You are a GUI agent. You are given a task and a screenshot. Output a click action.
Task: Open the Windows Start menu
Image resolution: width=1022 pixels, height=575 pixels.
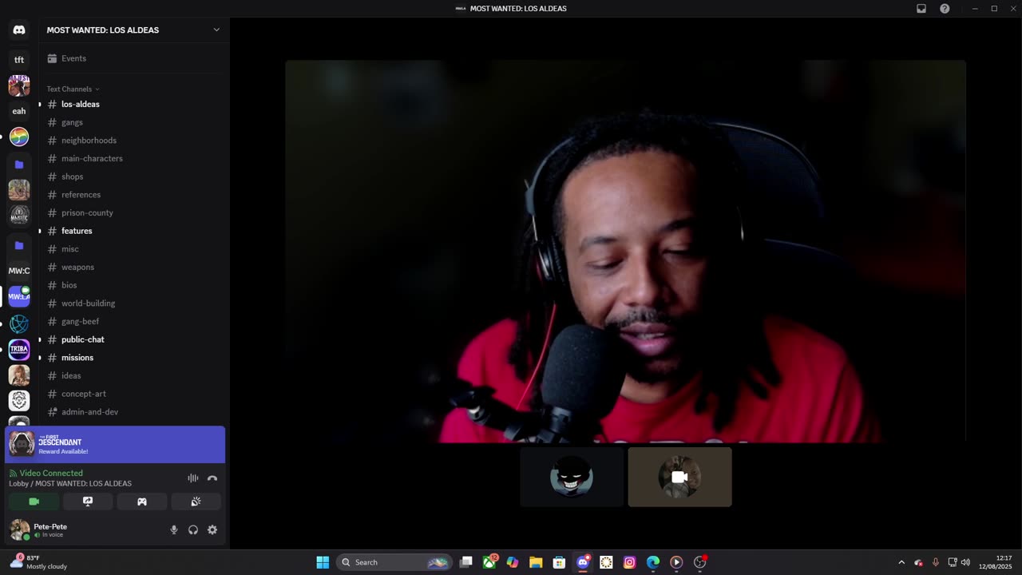click(x=323, y=562)
